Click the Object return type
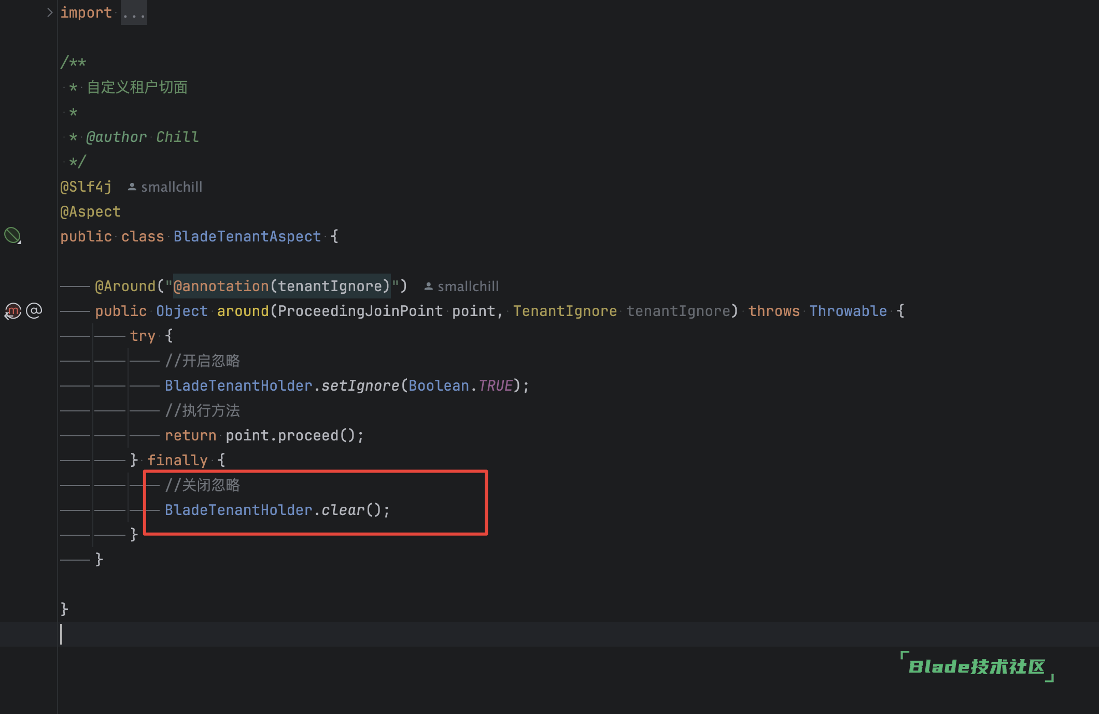The width and height of the screenshot is (1099, 714). point(181,311)
